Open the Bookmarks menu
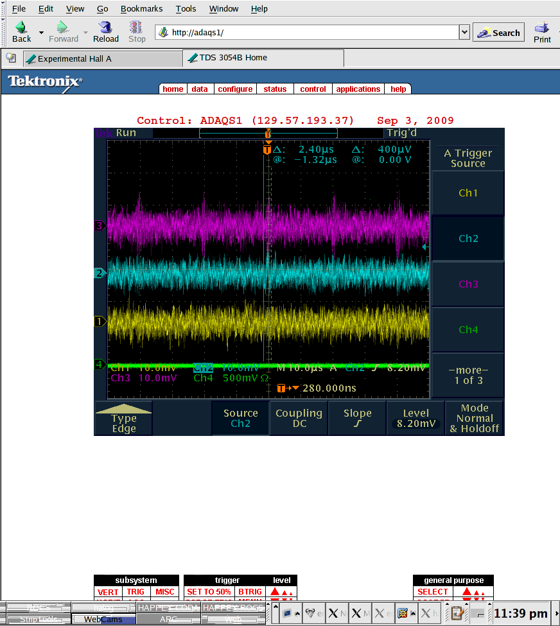 point(141,8)
